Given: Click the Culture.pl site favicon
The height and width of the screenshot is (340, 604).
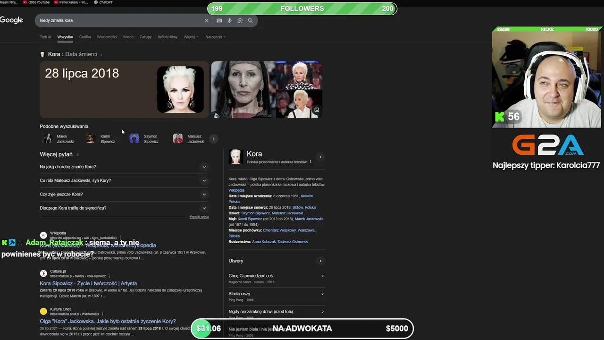Looking at the screenshot, I should [x=43, y=273].
